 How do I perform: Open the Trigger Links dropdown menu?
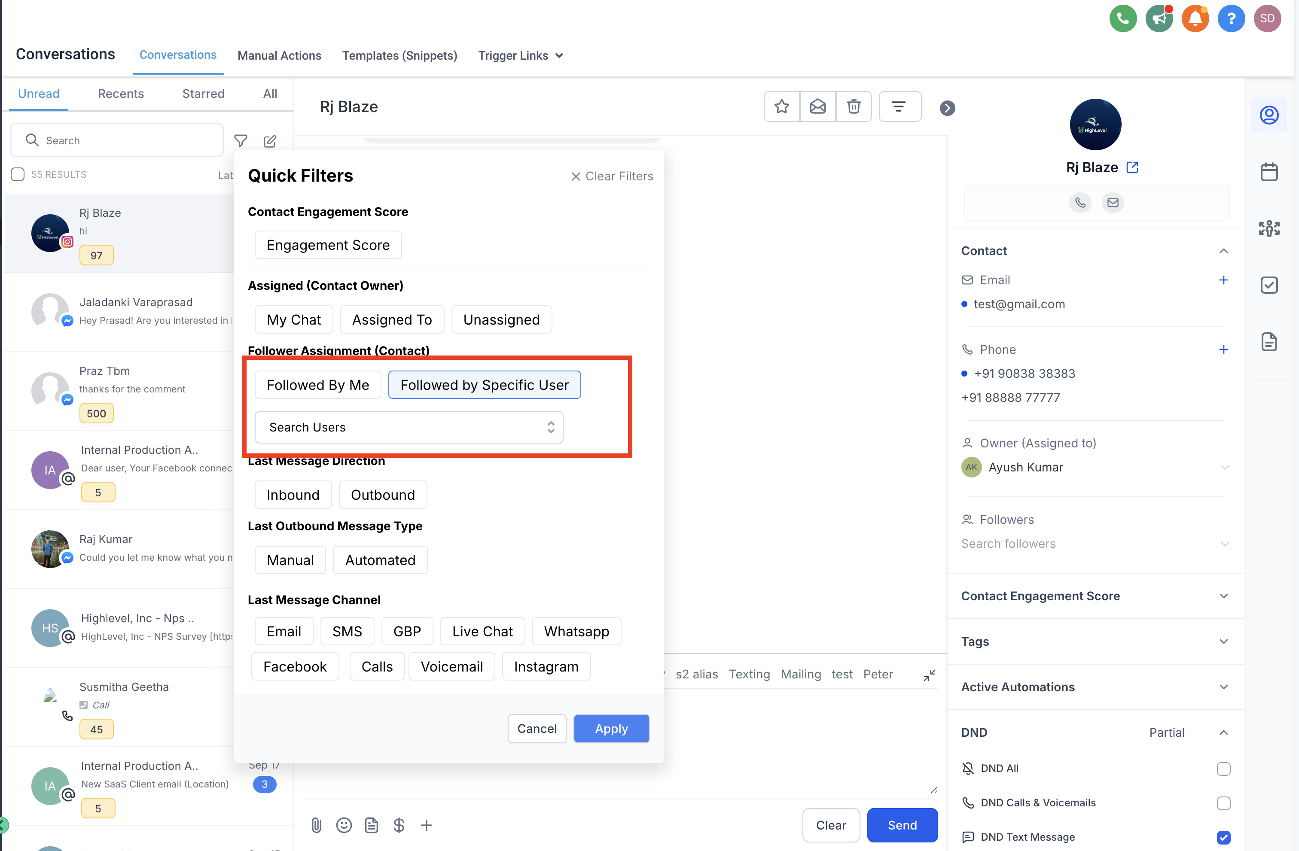[x=521, y=55]
